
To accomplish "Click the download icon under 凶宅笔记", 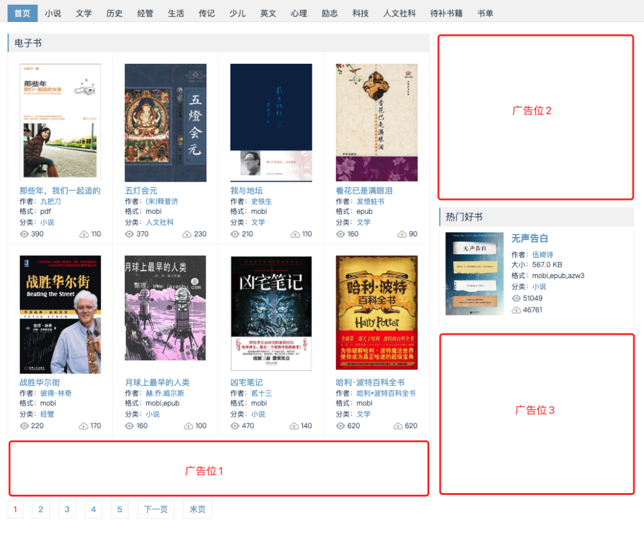I will click(x=293, y=426).
